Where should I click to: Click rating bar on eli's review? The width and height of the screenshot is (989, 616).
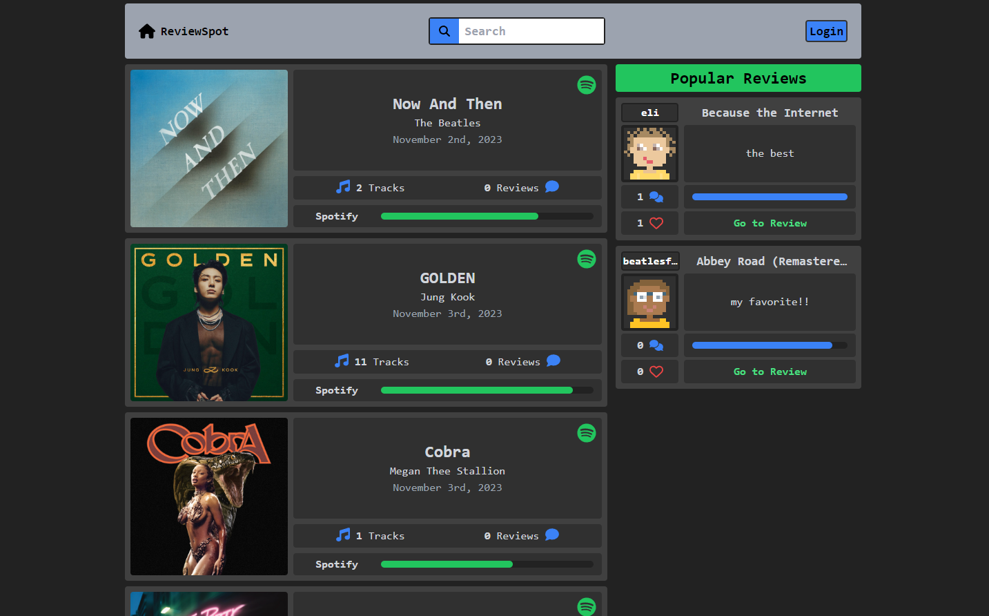tap(770, 197)
